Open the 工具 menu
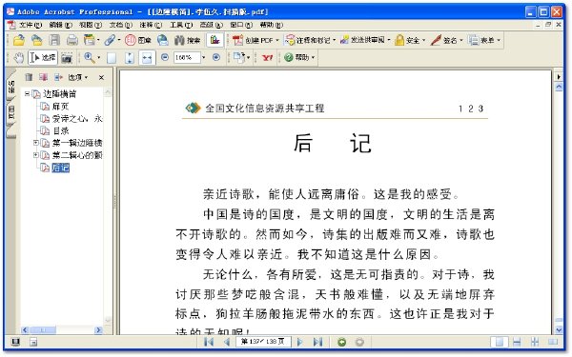Viewport: 572px width, 357px height. click(181, 25)
